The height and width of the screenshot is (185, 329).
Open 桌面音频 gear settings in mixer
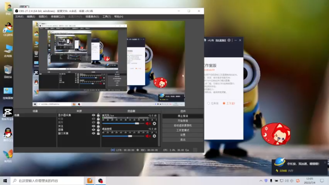155,136
